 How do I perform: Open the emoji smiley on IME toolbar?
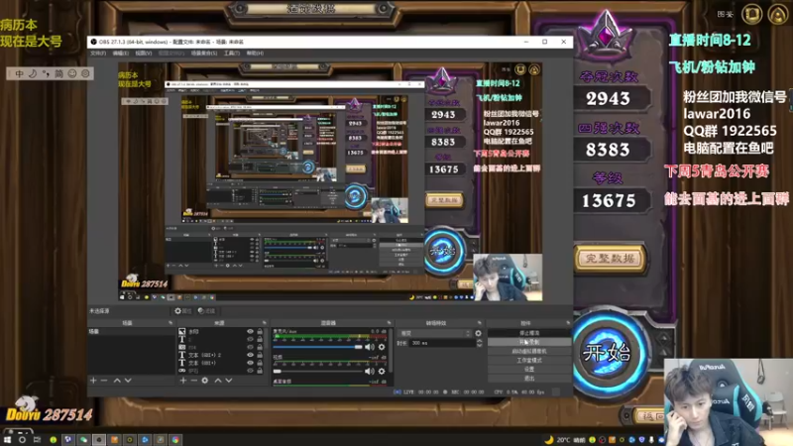coord(72,73)
